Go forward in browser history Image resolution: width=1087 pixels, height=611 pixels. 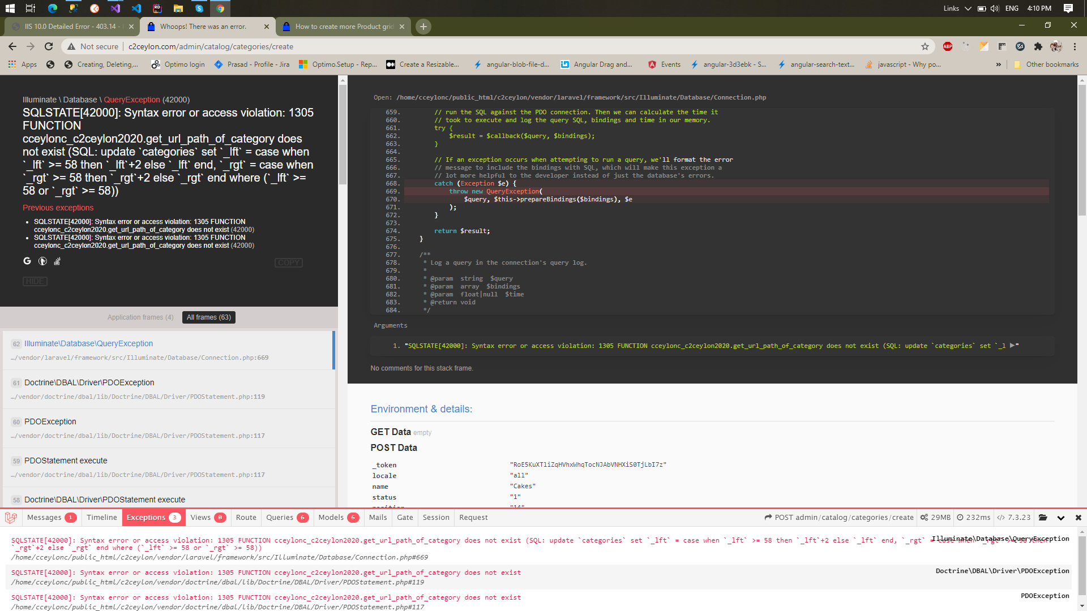pos(31,46)
